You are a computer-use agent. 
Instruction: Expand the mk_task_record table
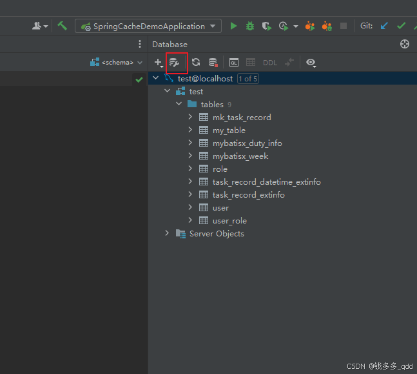pyautogui.click(x=190, y=117)
